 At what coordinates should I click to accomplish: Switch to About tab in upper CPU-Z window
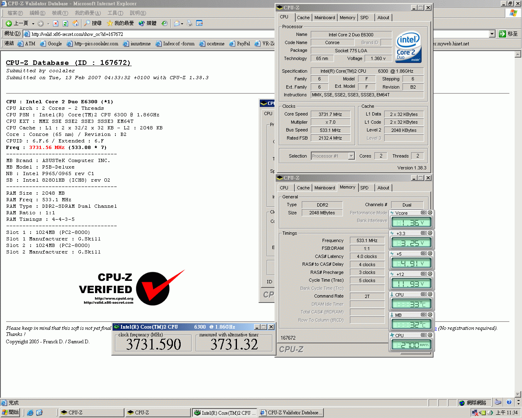tap(383, 18)
